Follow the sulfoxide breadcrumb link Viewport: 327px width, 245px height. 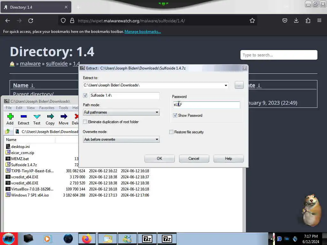57,64
